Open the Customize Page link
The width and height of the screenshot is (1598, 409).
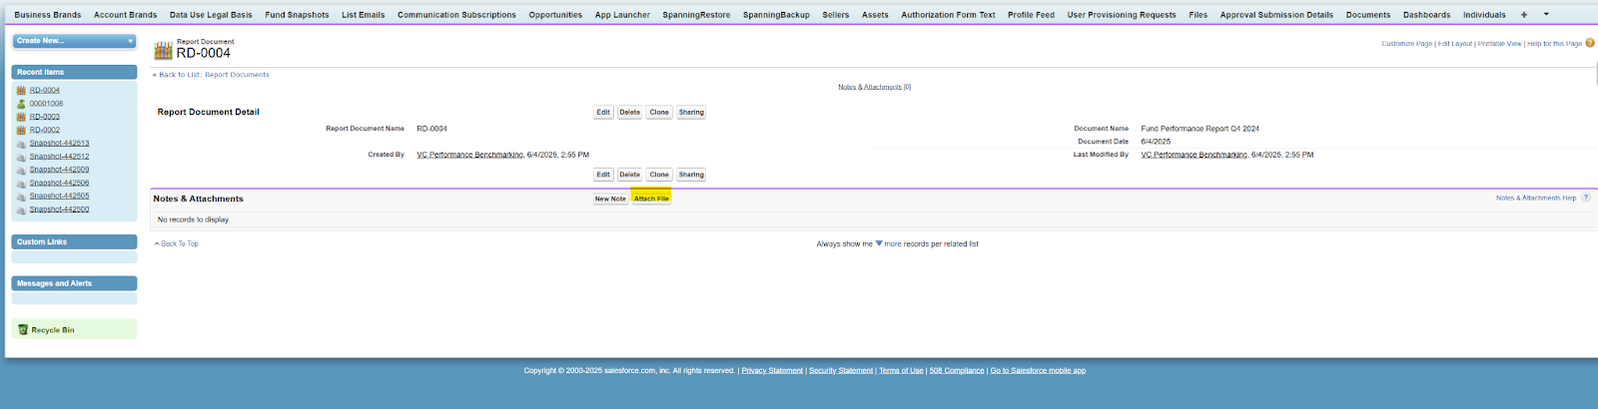pos(1406,44)
